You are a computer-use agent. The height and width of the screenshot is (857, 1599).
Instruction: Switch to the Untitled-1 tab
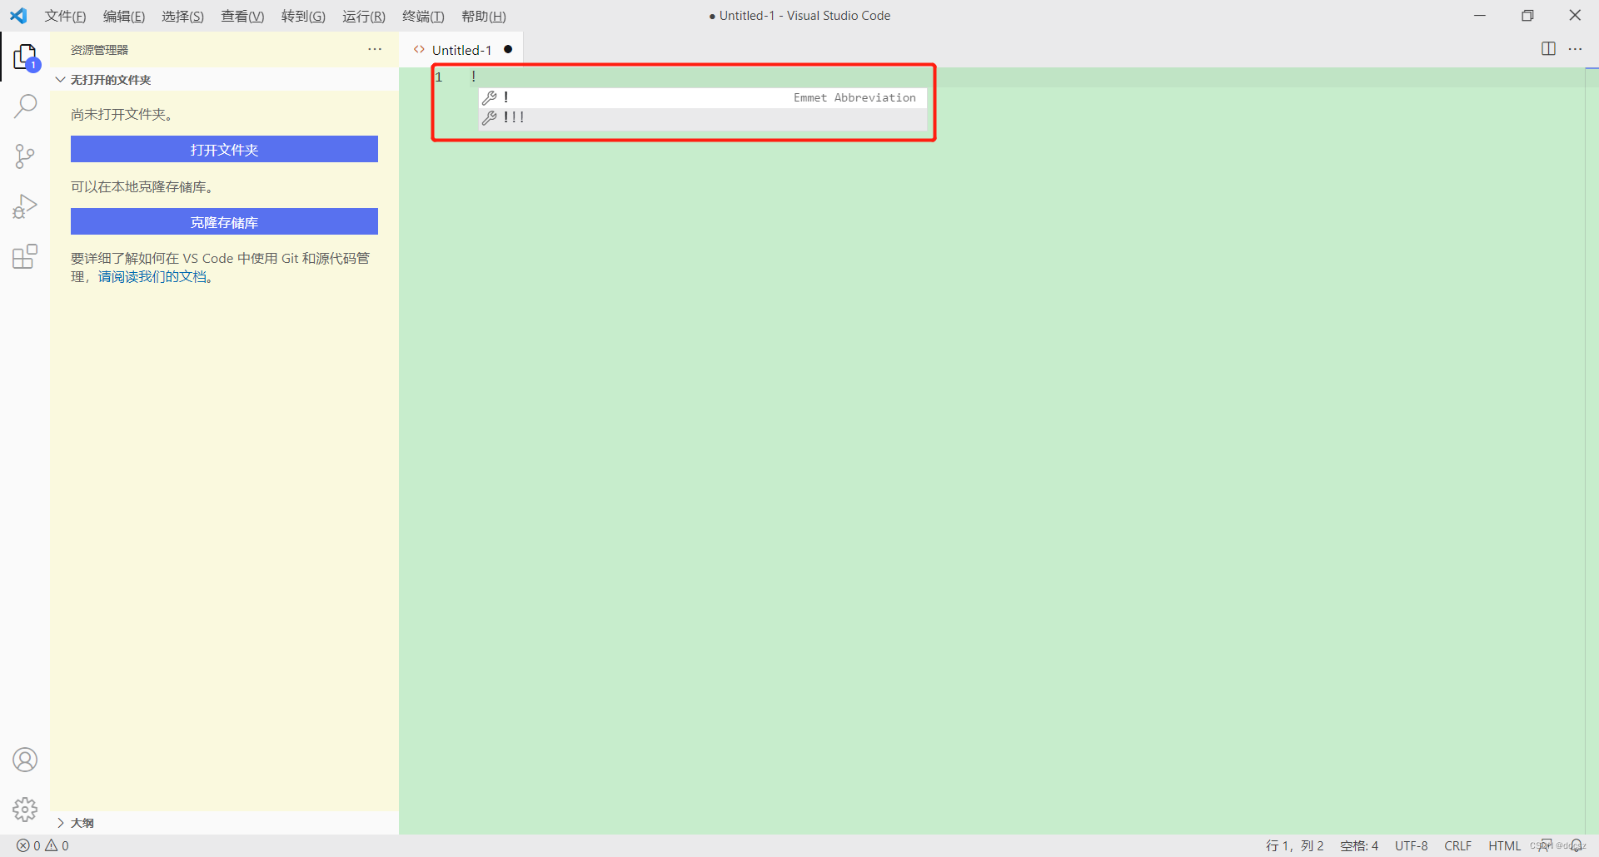pos(461,50)
